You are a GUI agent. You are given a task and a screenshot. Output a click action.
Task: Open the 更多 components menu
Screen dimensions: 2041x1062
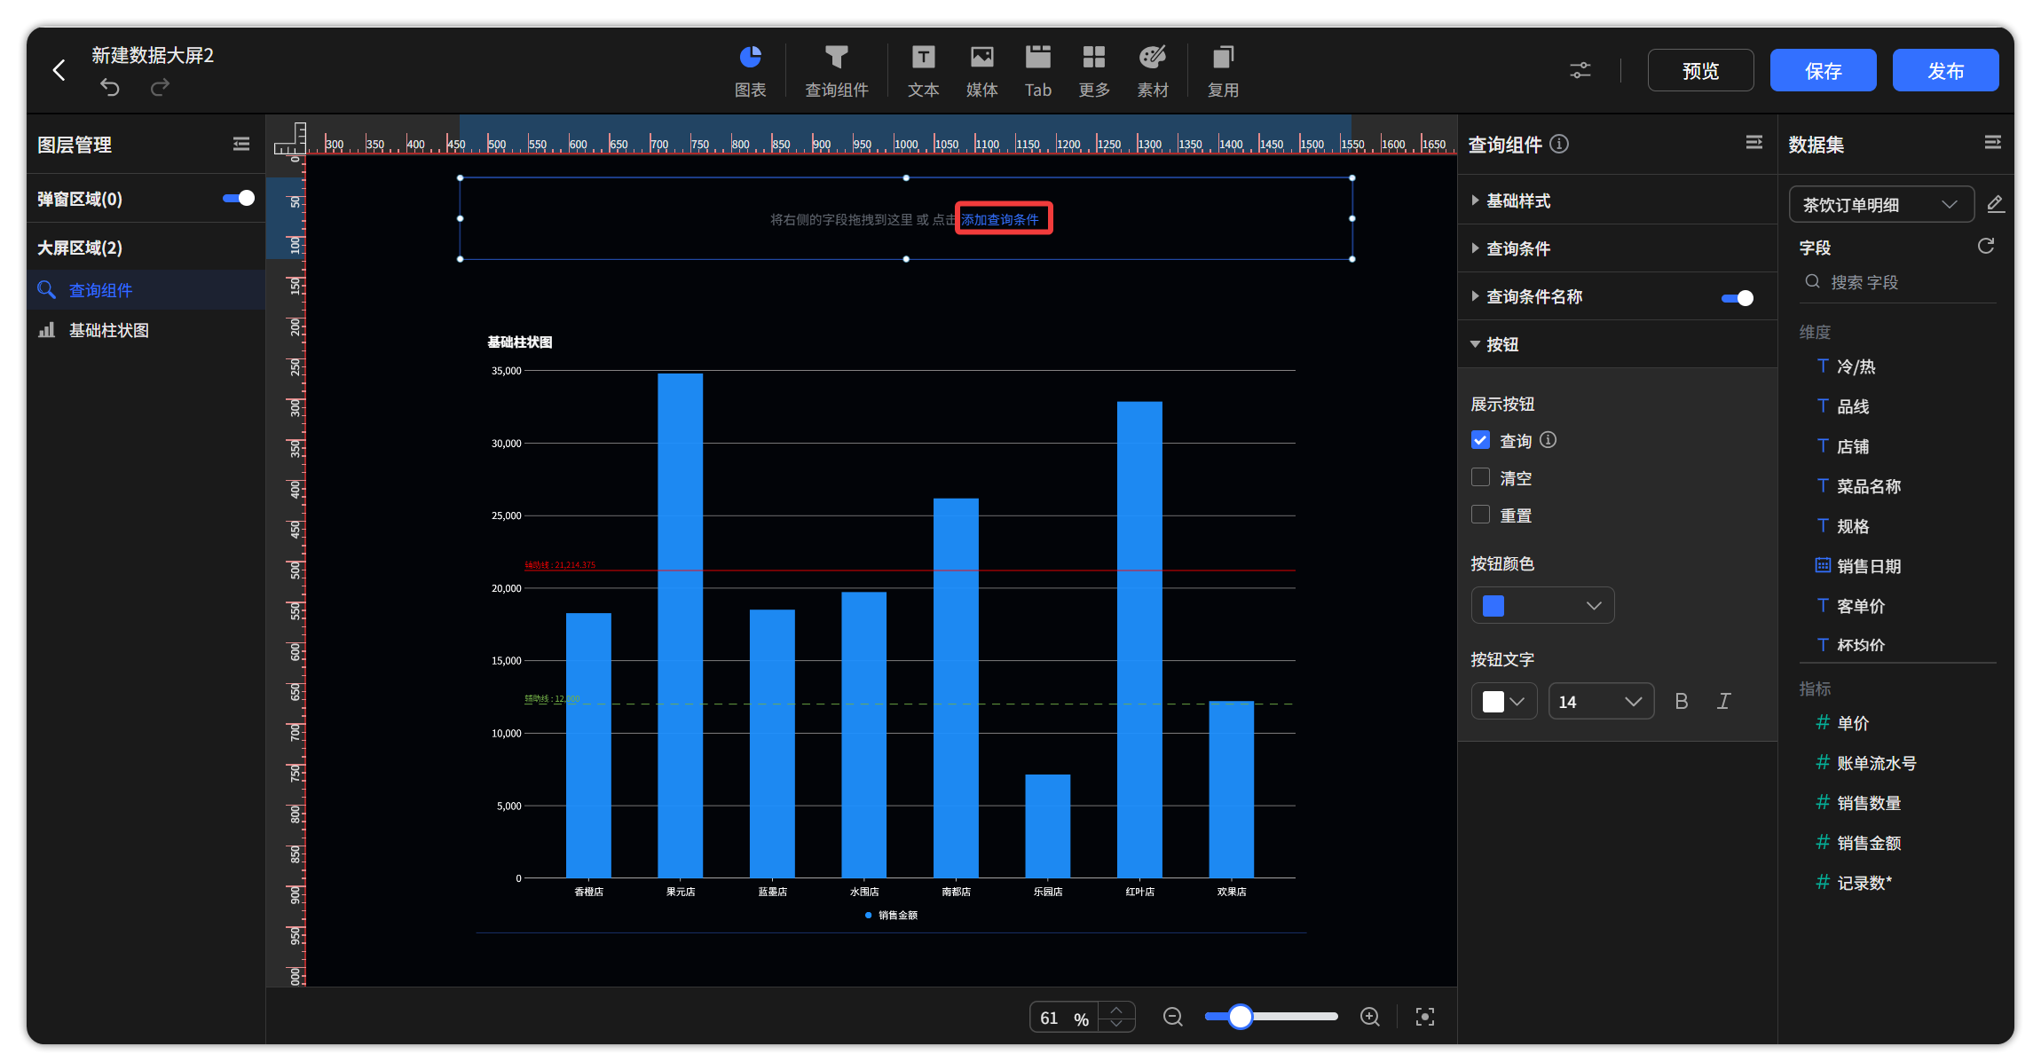click(x=1094, y=71)
